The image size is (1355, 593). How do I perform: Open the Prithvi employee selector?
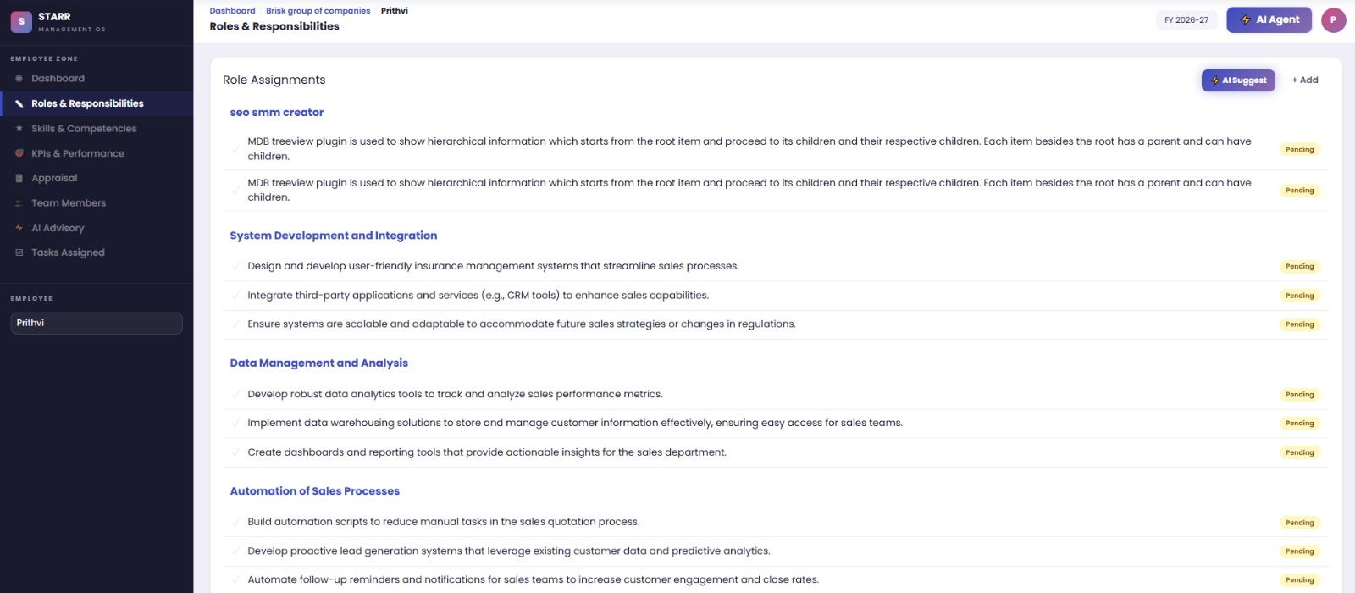click(x=97, y=323)
